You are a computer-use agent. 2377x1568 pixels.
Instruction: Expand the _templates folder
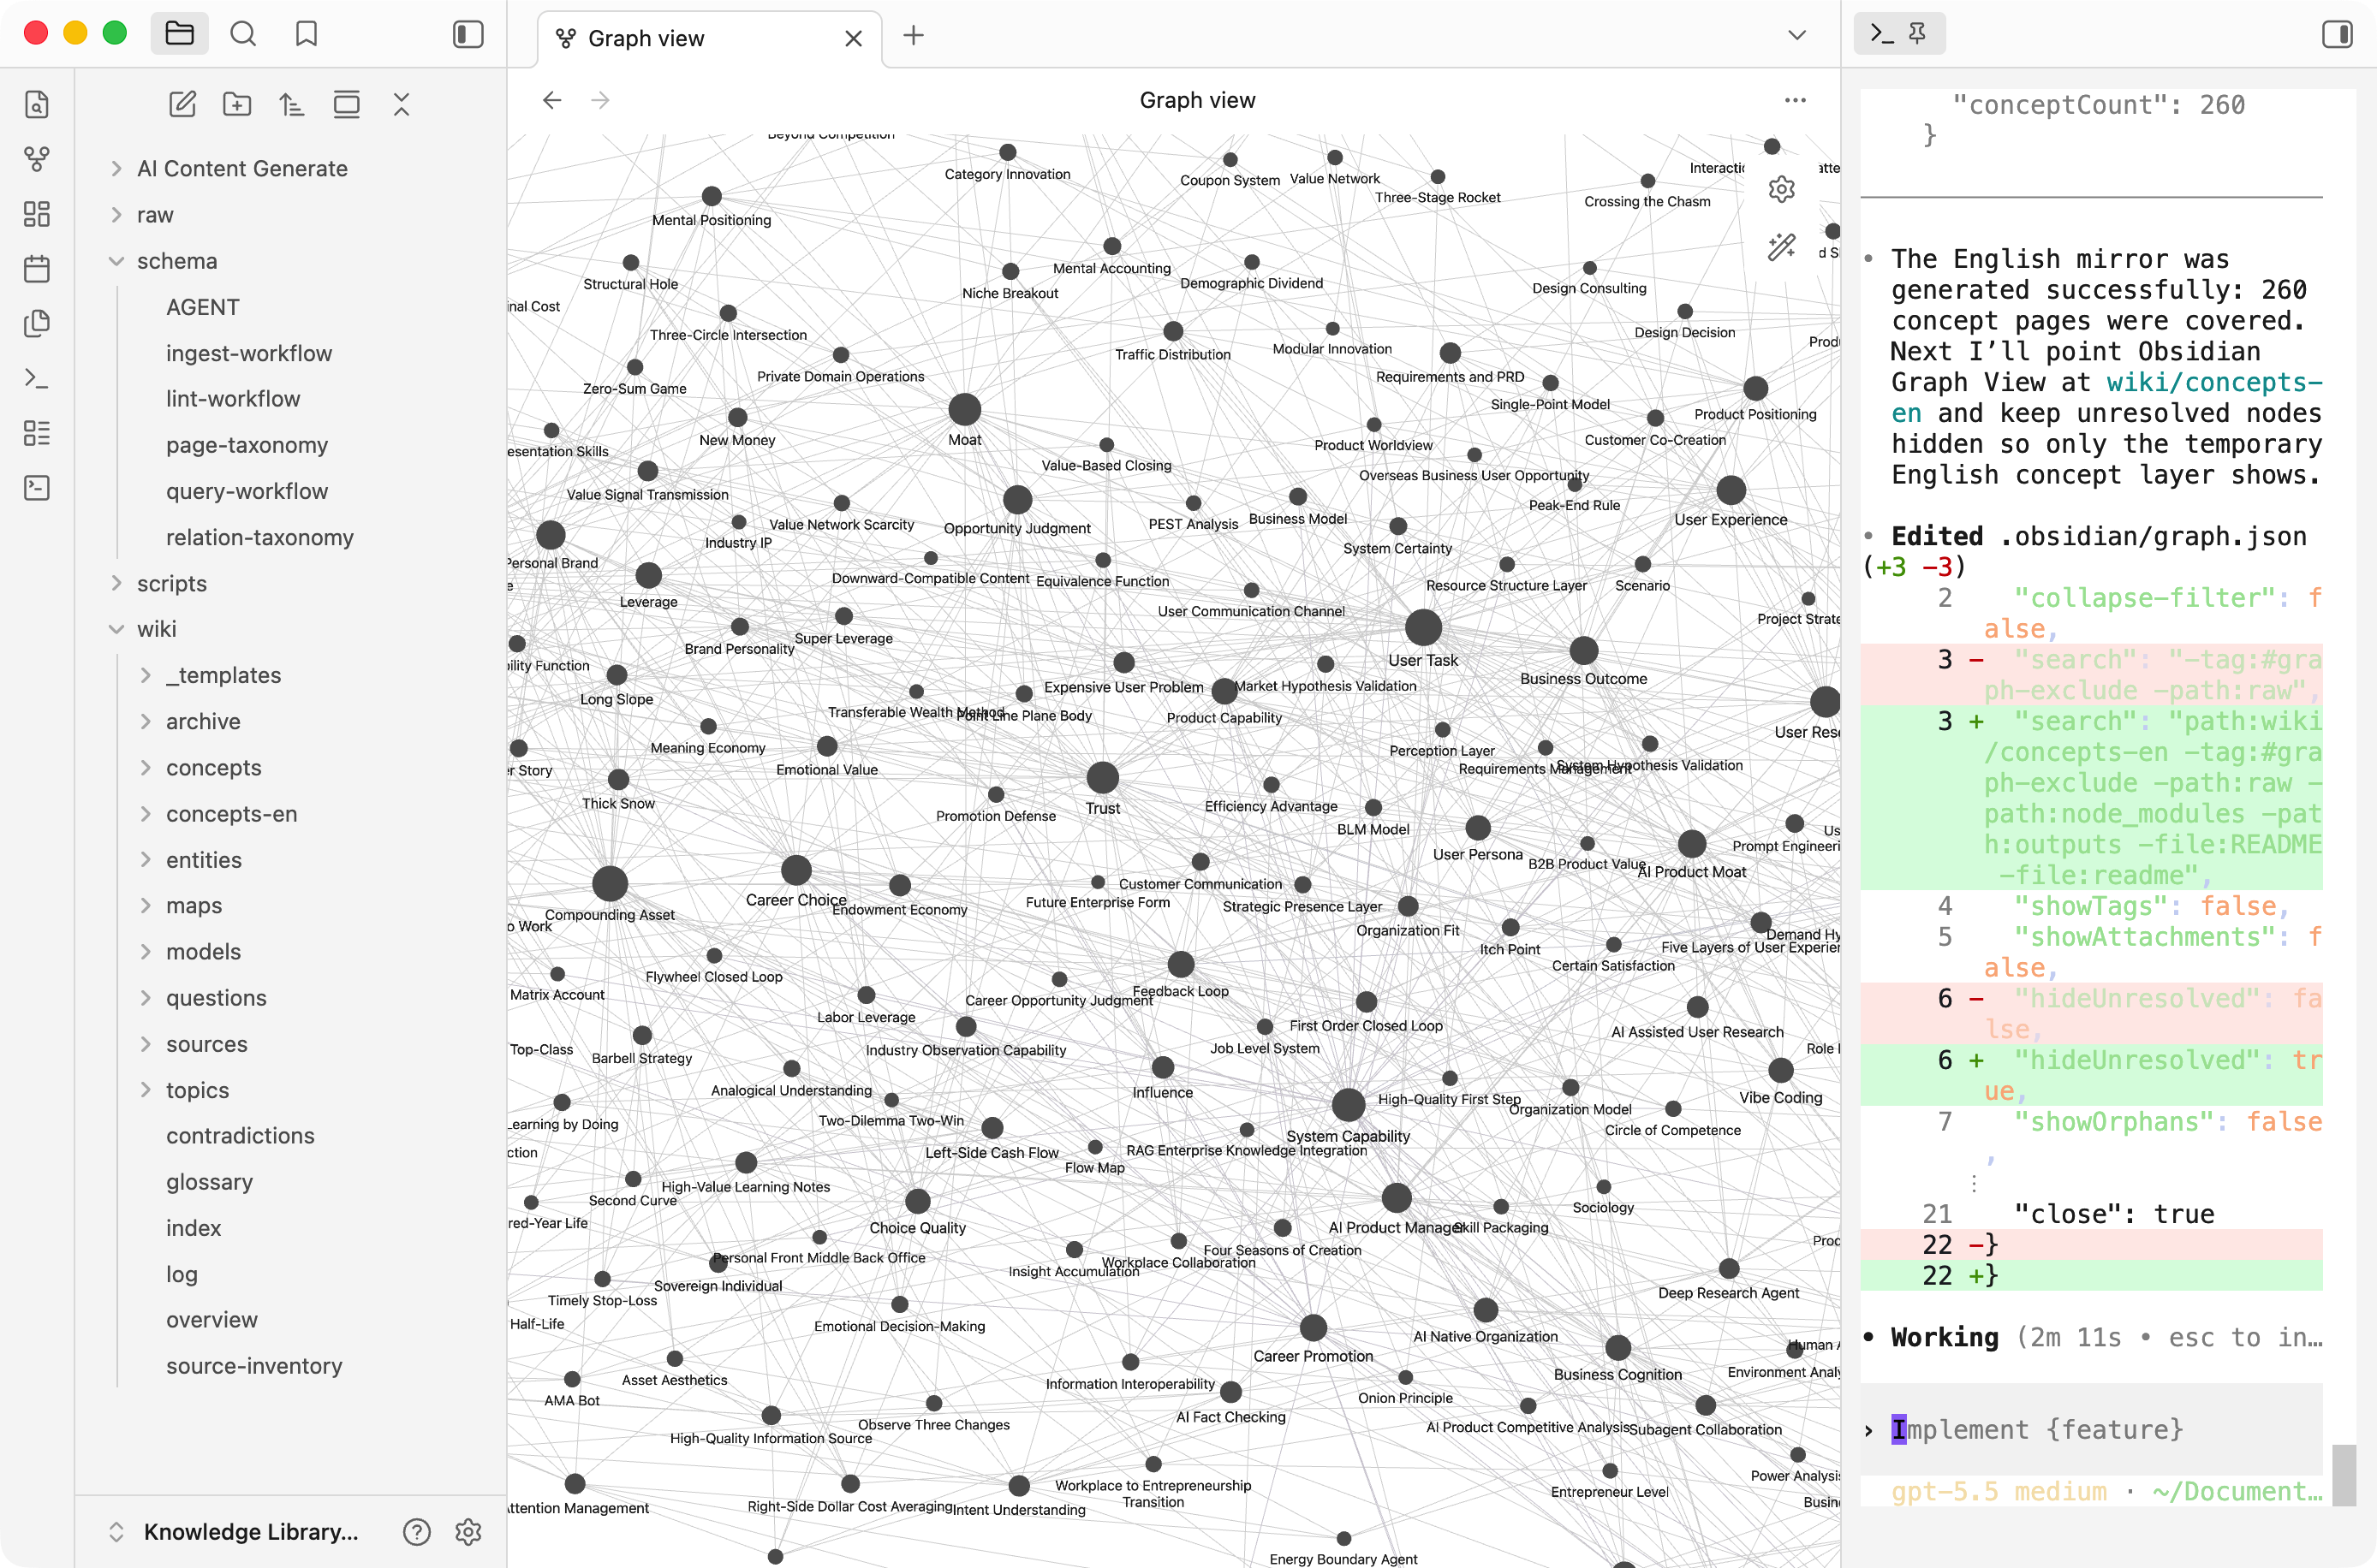tap(223, 675)
